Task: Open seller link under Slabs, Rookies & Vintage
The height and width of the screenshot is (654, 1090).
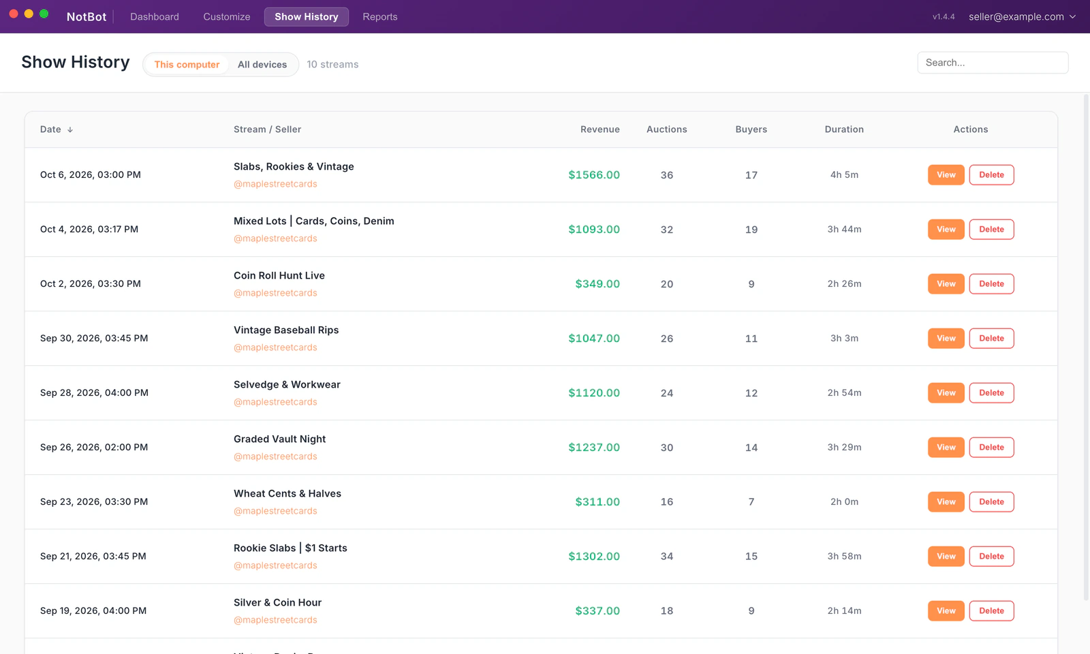Action: [275, 184]
